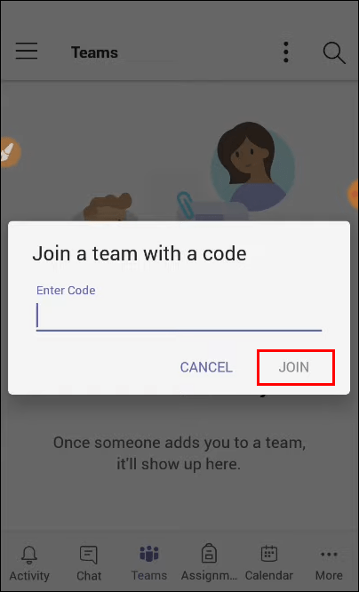Screen dimensions: 359x592
Task: Go to the Calendar tab
Action: pyautogui.click(x=269, y=564)
